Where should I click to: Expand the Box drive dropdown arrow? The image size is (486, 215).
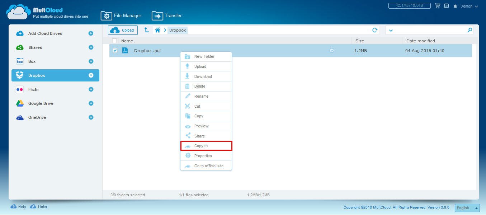click(x=91, y=61)
